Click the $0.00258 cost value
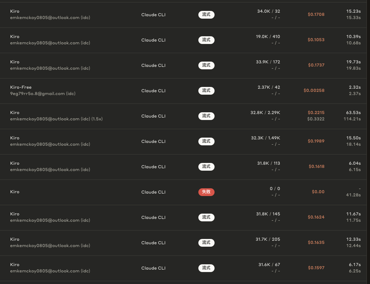Screen dimensions: 370x284 [314, 90]
